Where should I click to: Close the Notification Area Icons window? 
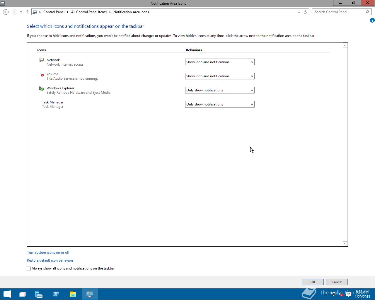click(x=368, y=3)
